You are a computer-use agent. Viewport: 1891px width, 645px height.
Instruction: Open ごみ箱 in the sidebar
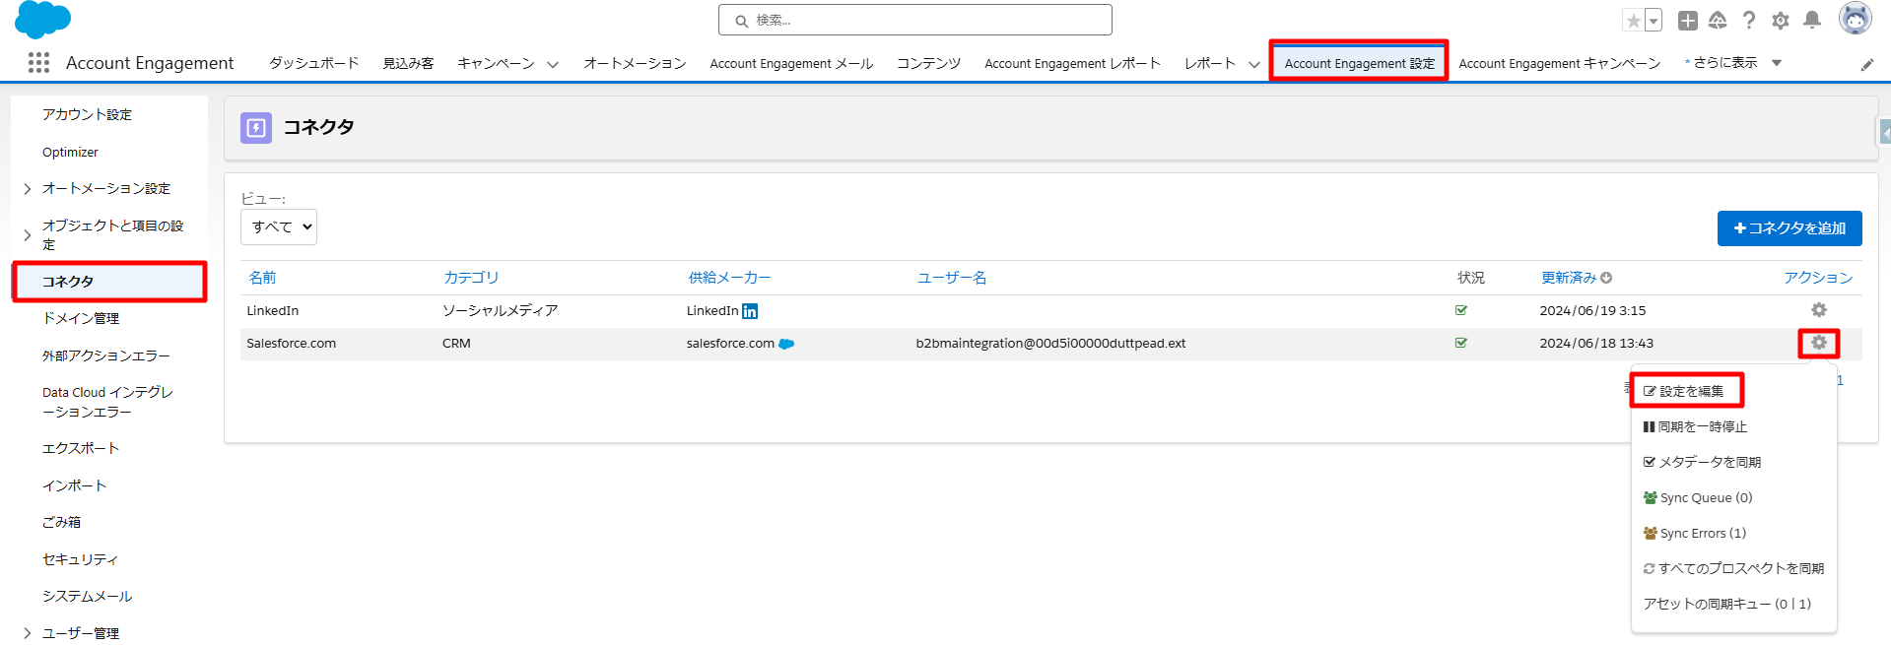click(61, 522)
